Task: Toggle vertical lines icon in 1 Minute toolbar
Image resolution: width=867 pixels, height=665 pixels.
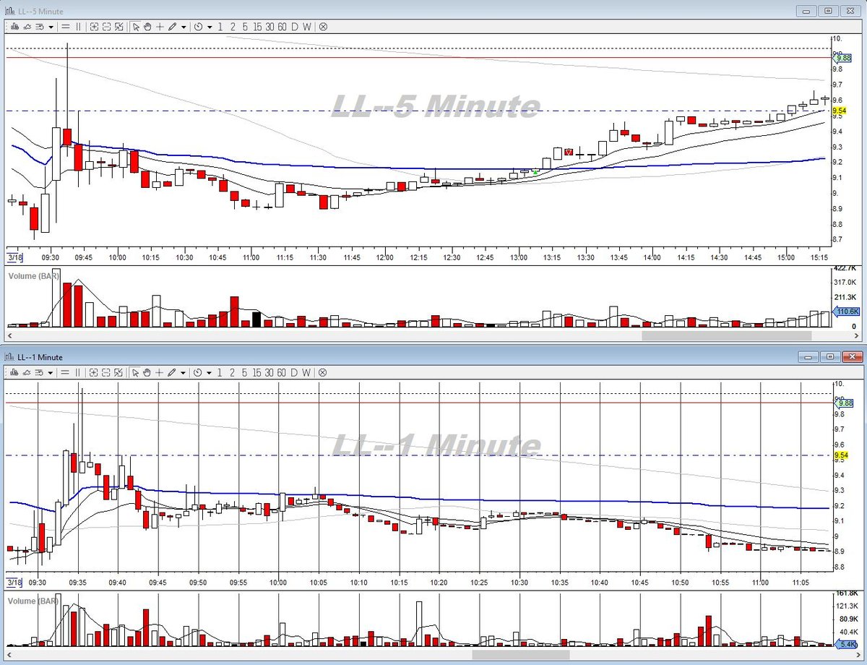Action: pos(78,372)
